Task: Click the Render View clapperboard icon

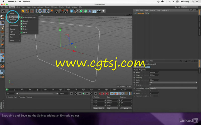Action: click(57, 11)
